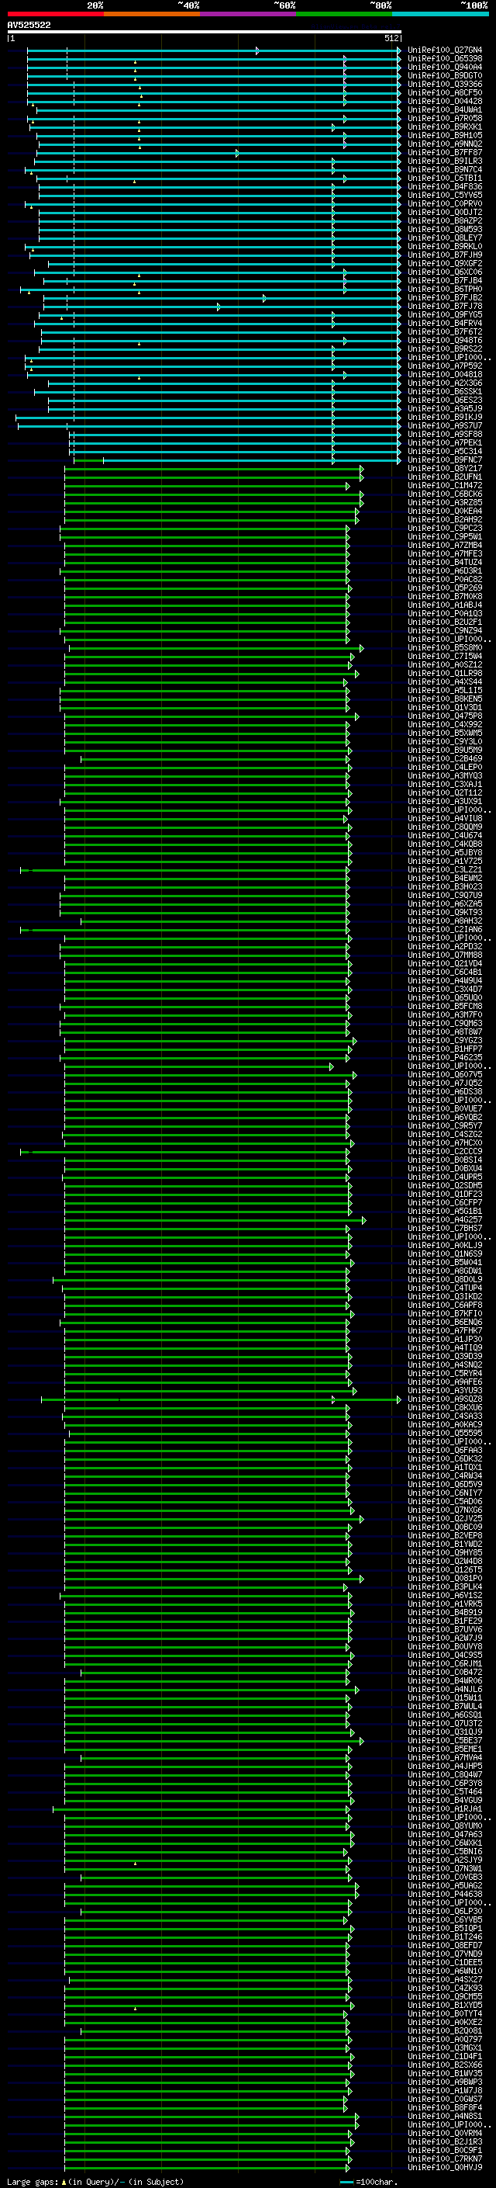
Task: Click the 'Large gaps' legend text
Action: tap(33, 2181)
